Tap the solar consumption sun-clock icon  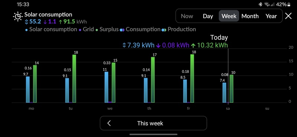pos(18,16)
